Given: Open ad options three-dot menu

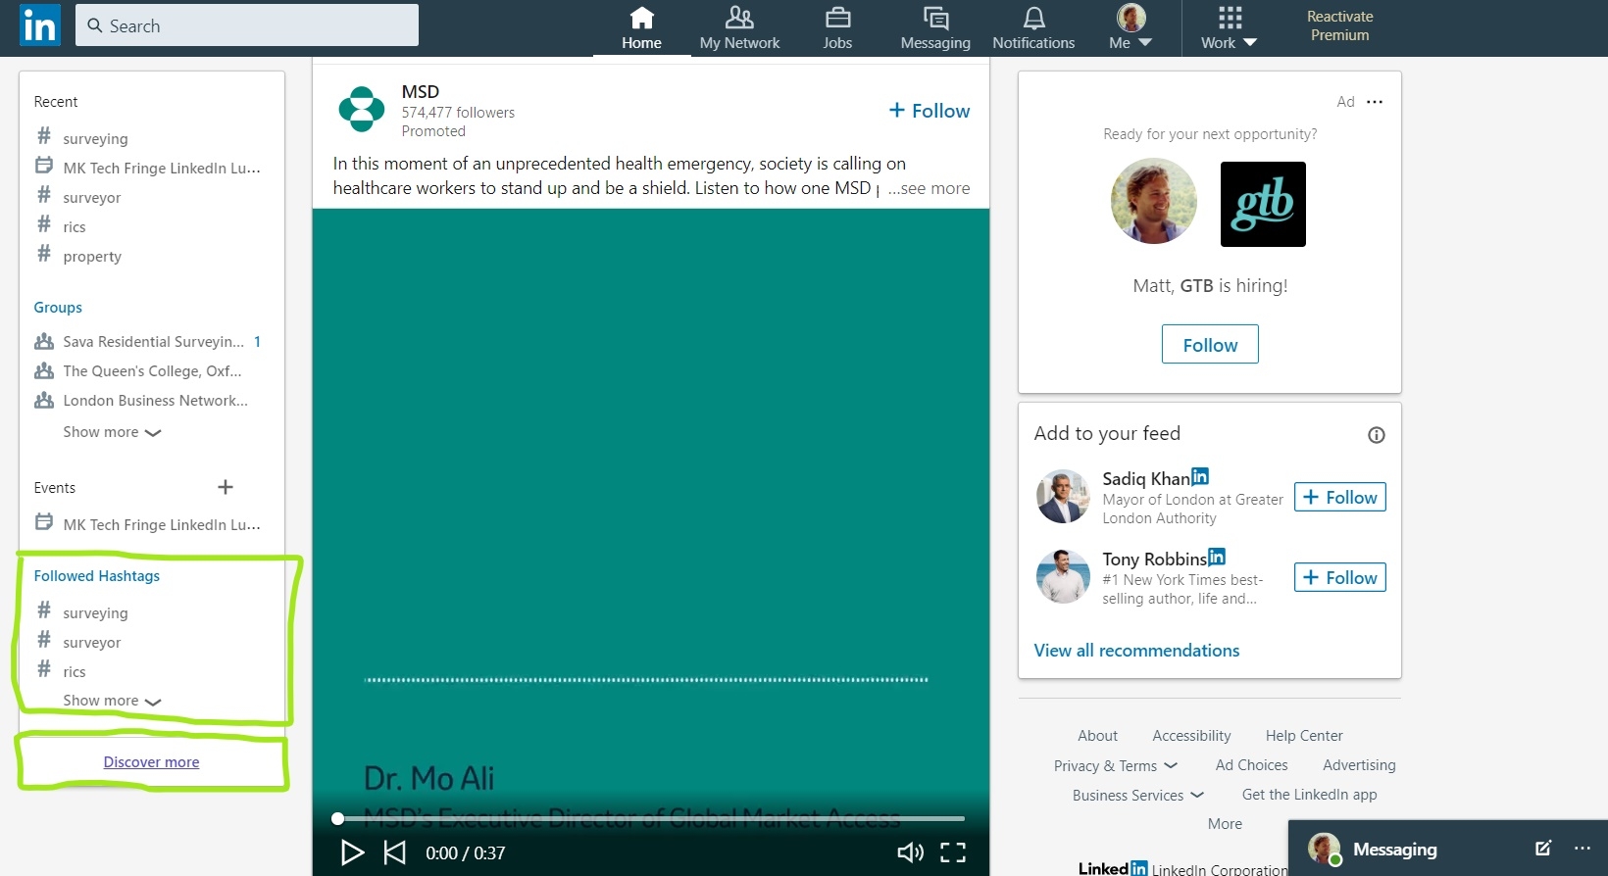Looking at the screenshot, I should [1375, 102].
